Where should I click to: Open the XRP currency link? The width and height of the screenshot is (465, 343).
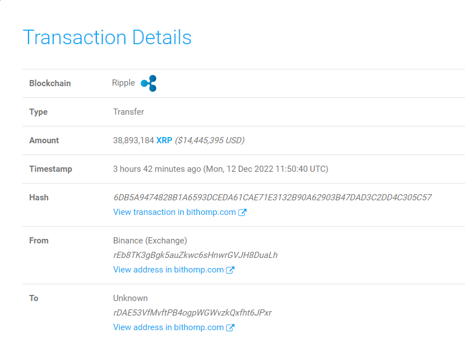164,140
